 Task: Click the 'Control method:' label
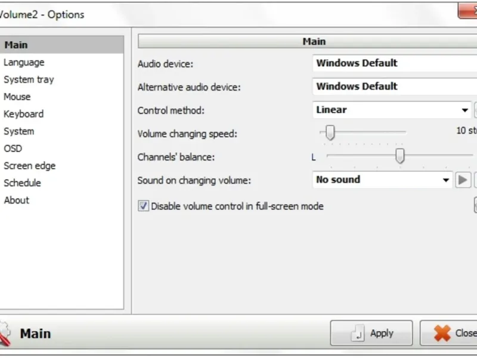[x=171, y=110]
